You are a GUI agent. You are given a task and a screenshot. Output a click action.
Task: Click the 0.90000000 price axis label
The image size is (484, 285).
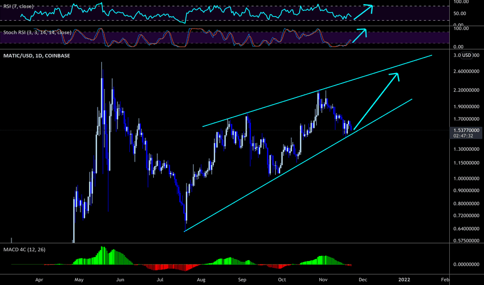(x=466, y=191)
